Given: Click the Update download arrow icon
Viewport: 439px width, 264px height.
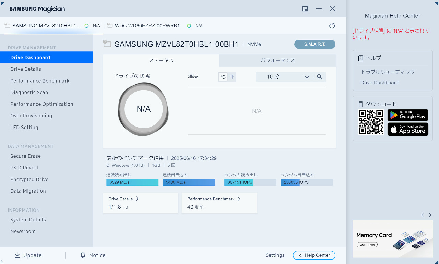Looking at the screenshot, I should click(17, 255).
